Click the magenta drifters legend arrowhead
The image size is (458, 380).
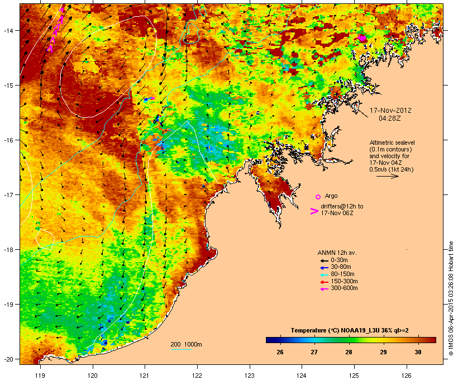(x=314, y=211)
